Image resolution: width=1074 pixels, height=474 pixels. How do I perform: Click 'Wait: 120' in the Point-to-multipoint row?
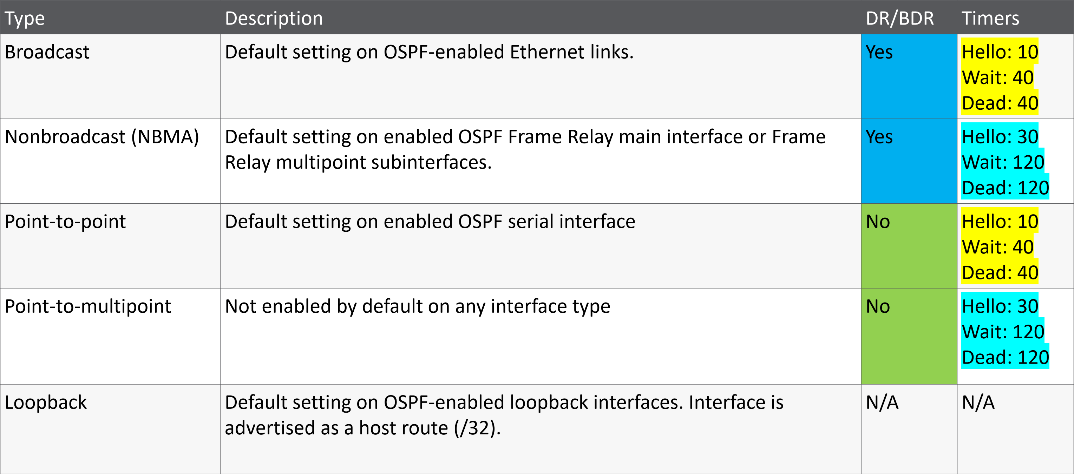pos(1002,332)
